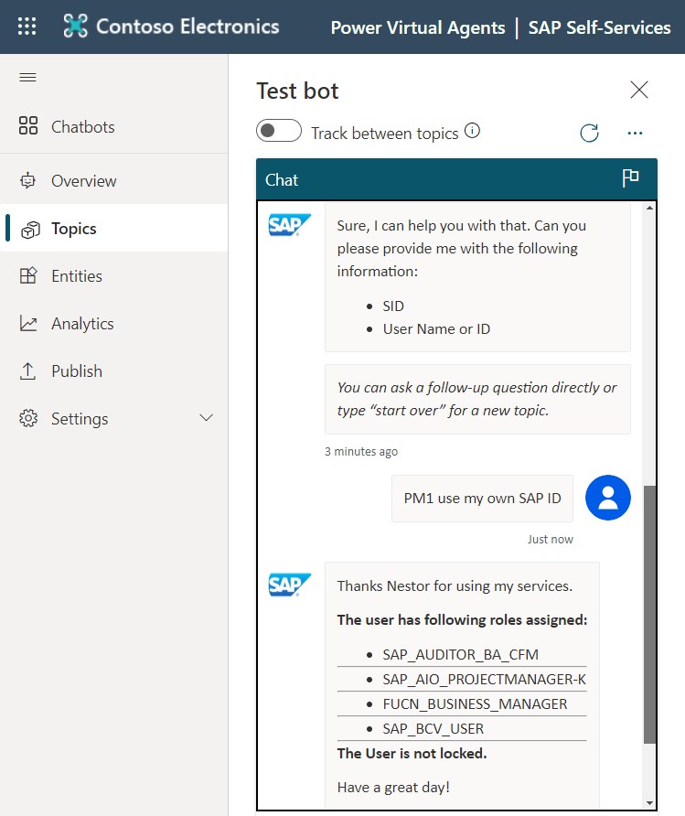The image size is (685, 816).
Task: Open Chatbots in the sidebar
Action: pos(114,126)
